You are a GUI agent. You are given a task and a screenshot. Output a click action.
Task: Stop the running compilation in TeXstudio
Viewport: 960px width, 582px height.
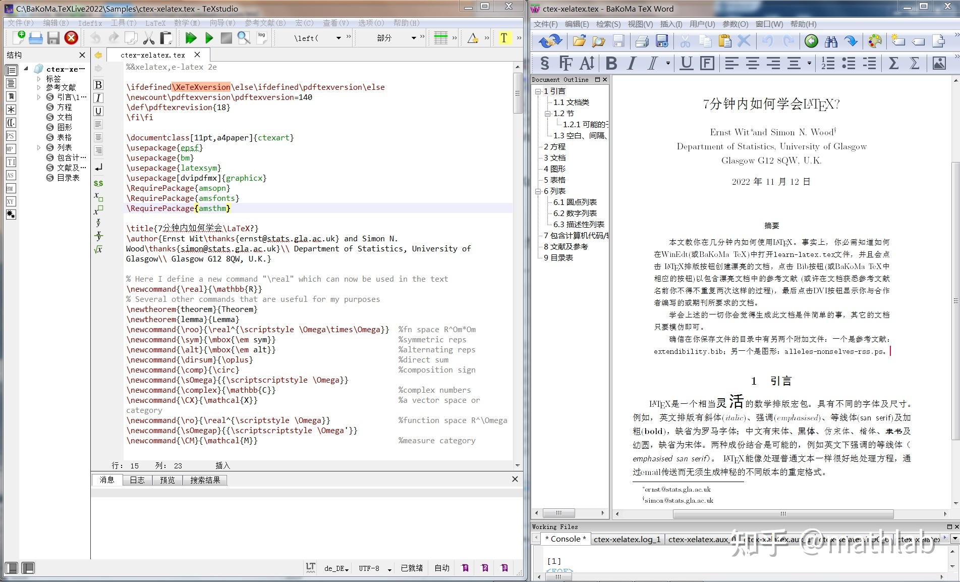[227, 37]
